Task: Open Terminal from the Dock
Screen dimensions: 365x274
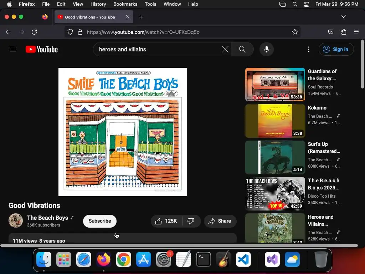Action: pos(204,259)
